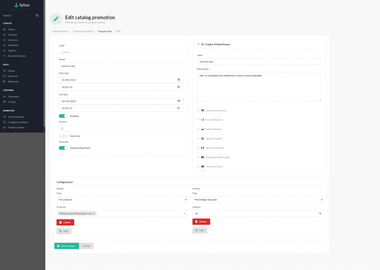Click the Products cube icon
The width and height of the screenshot is (380, 270).
pyautogui.click(x=4, y=35)
